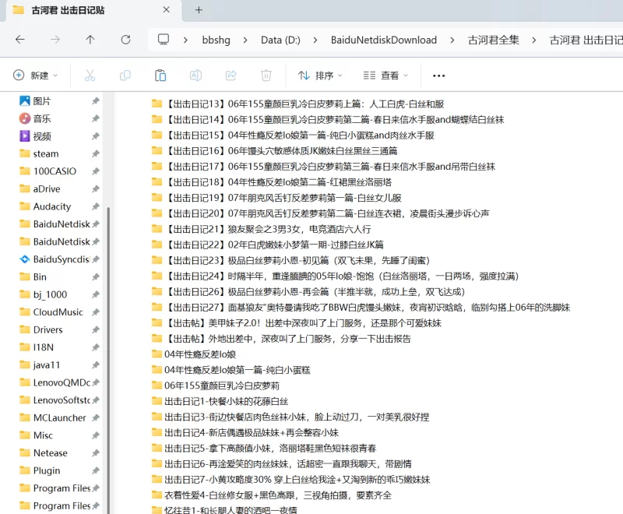
Task: Open the Drivers folder in sidebar
Action: click(48, 329)
